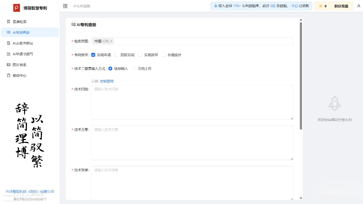Image resolution: width=363 pixels, height=204 pixels.
Task: Open the 检索范围 selection dropdown
Action: pyautogui.click(x=203, y=41)
